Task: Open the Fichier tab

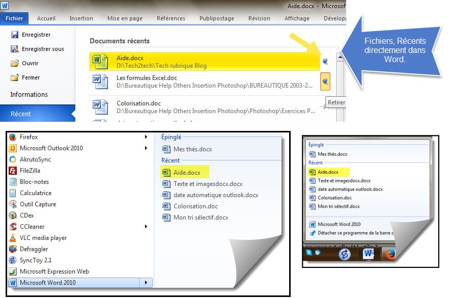Action: (14, 18)
